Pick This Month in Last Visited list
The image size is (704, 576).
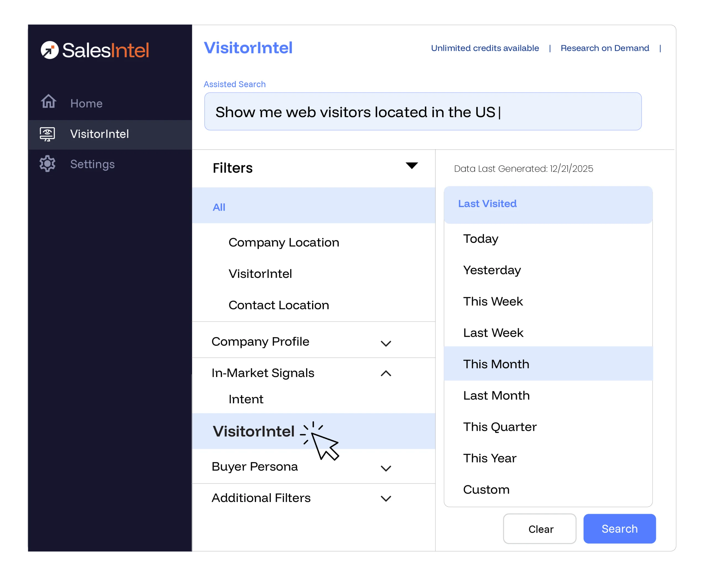(x=548, y=364)
